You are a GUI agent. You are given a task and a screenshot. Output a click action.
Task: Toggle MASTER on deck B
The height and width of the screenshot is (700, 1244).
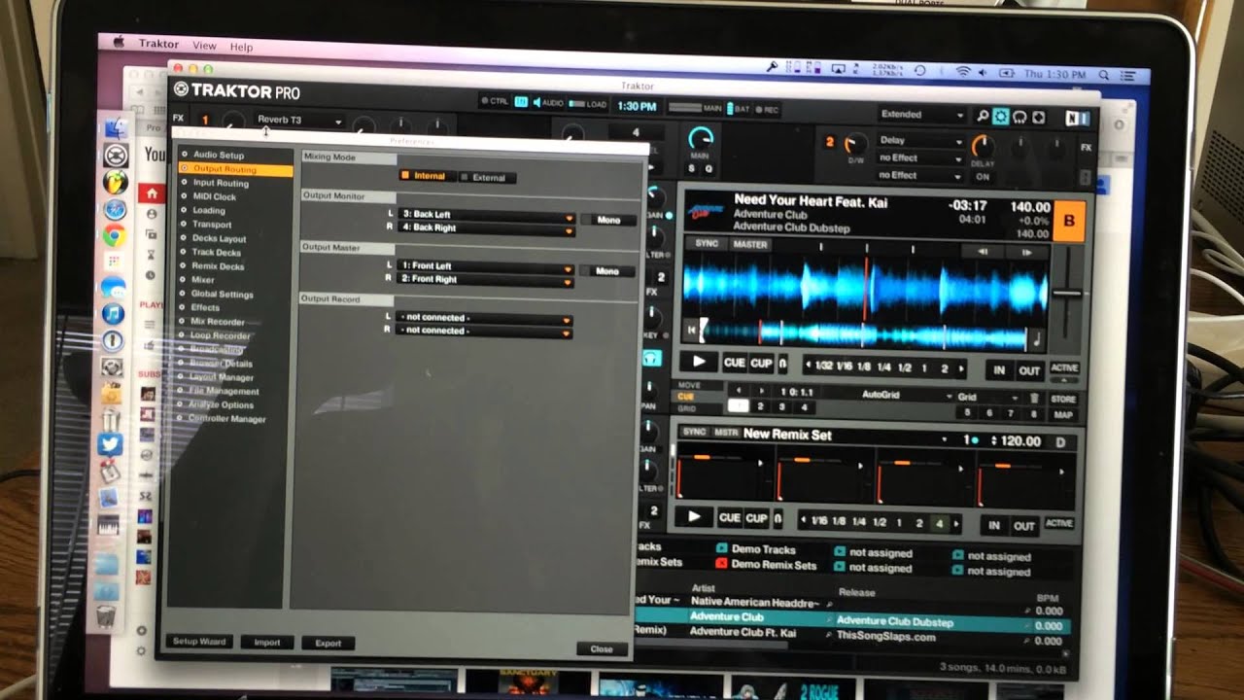click(x=749, y=245)
